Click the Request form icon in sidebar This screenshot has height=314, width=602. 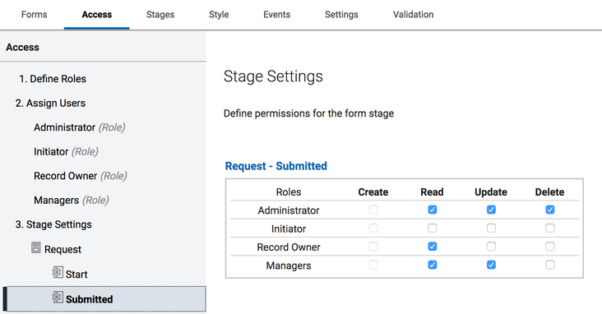(35, 247)
